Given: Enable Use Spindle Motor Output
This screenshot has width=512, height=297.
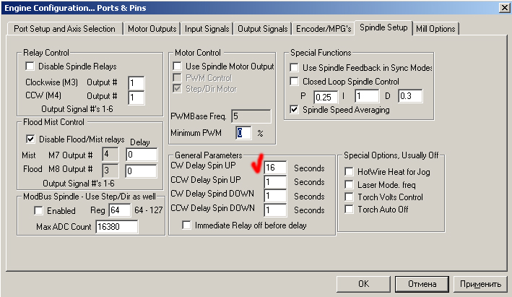Looking at the screenshot, I should 178,66.
